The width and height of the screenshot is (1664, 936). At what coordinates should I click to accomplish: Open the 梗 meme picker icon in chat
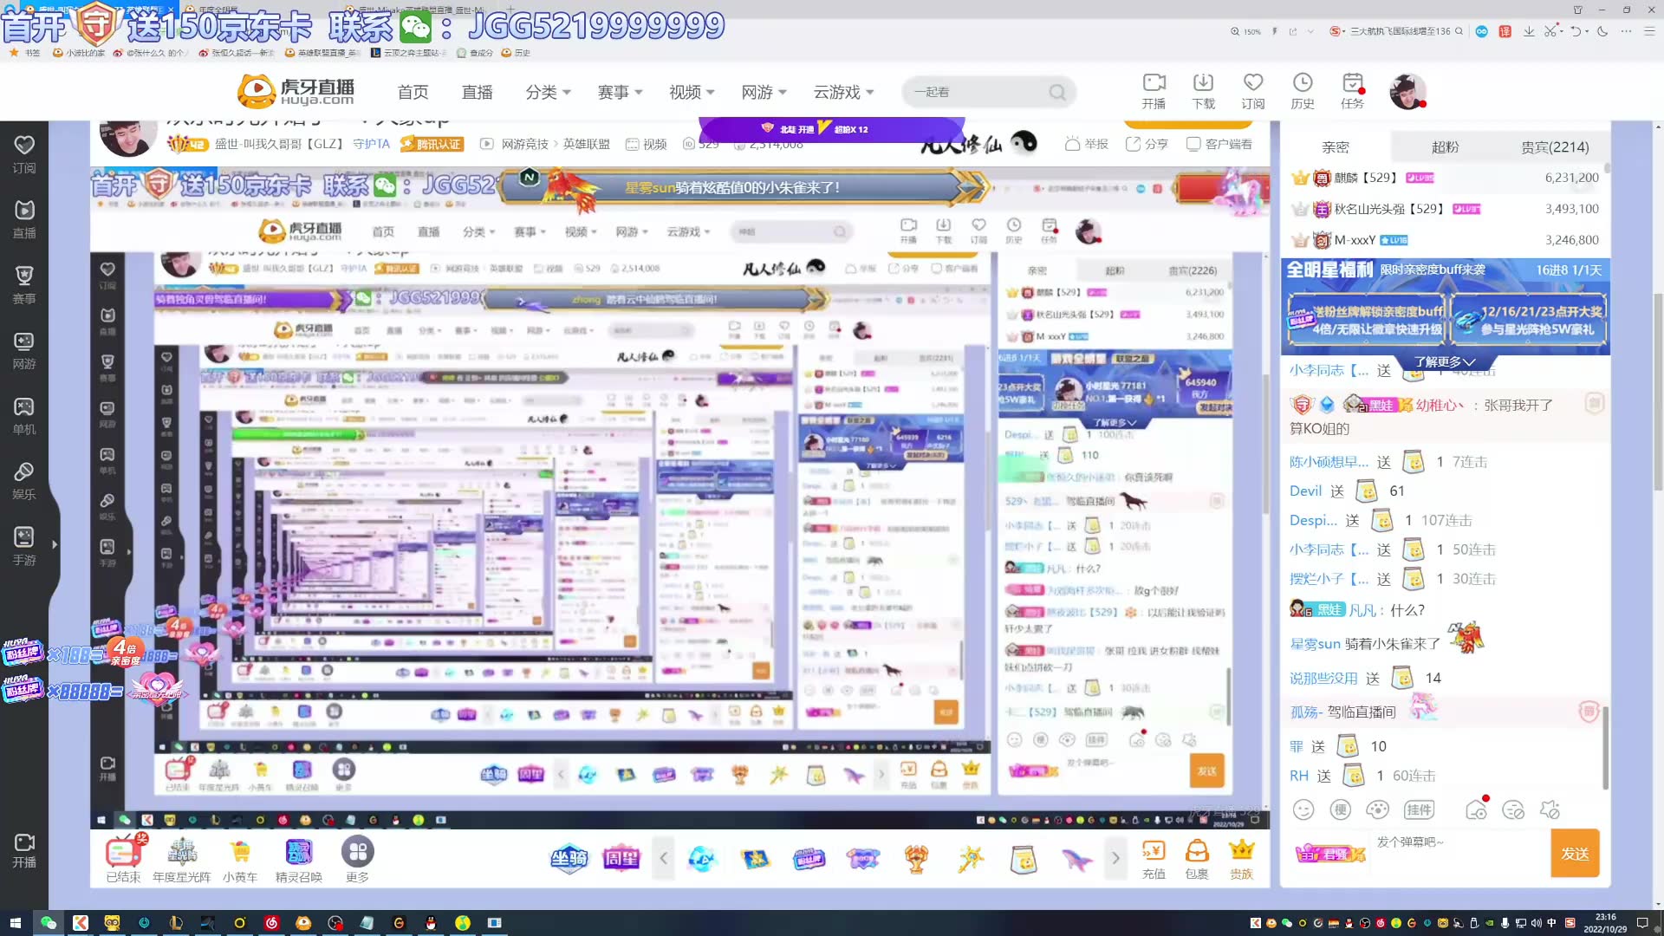pos(1341,809)
